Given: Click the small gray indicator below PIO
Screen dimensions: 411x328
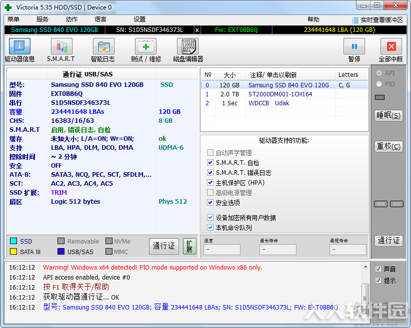Looking at the screenshot, I should pos(379,97).
